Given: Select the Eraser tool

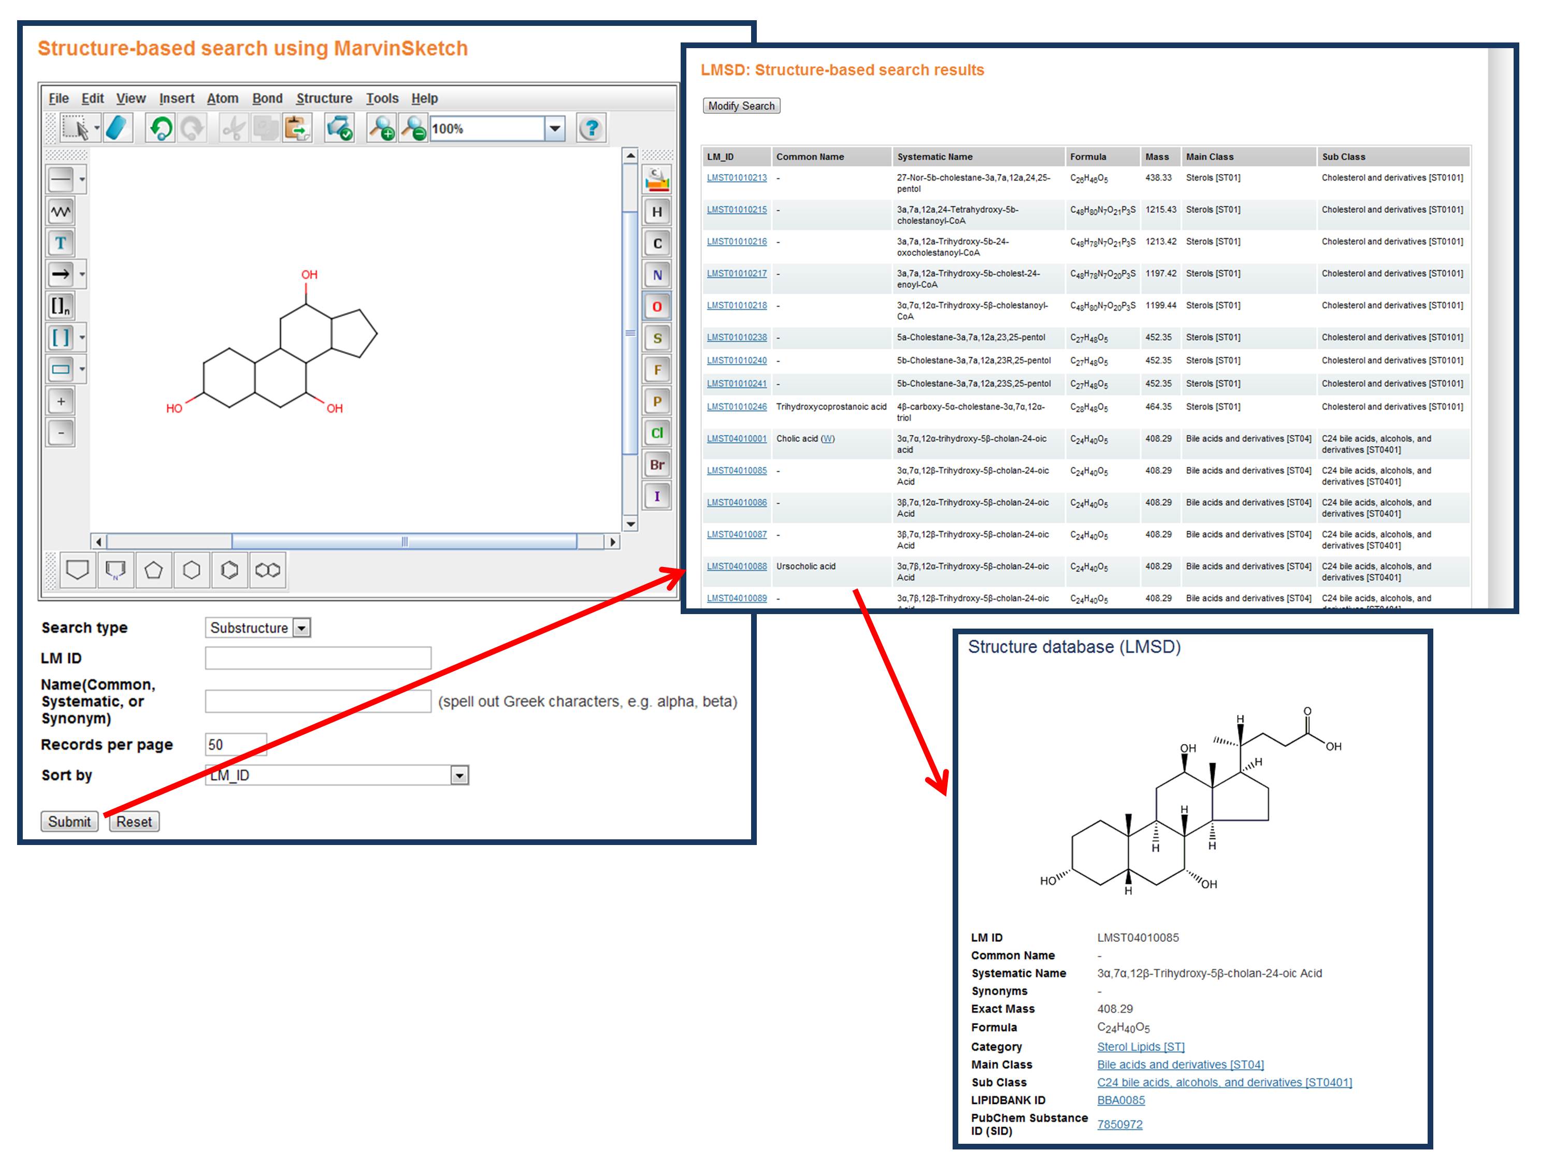Looking at the screenshot, I should 117,128.
